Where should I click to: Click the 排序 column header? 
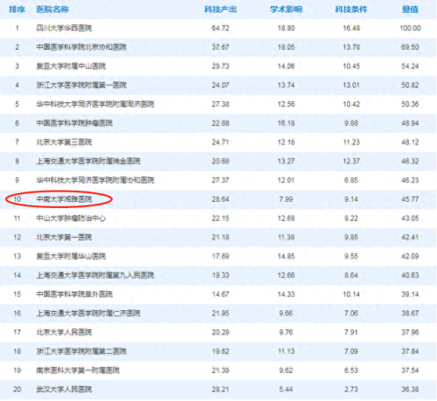click(x=17, y=10)
